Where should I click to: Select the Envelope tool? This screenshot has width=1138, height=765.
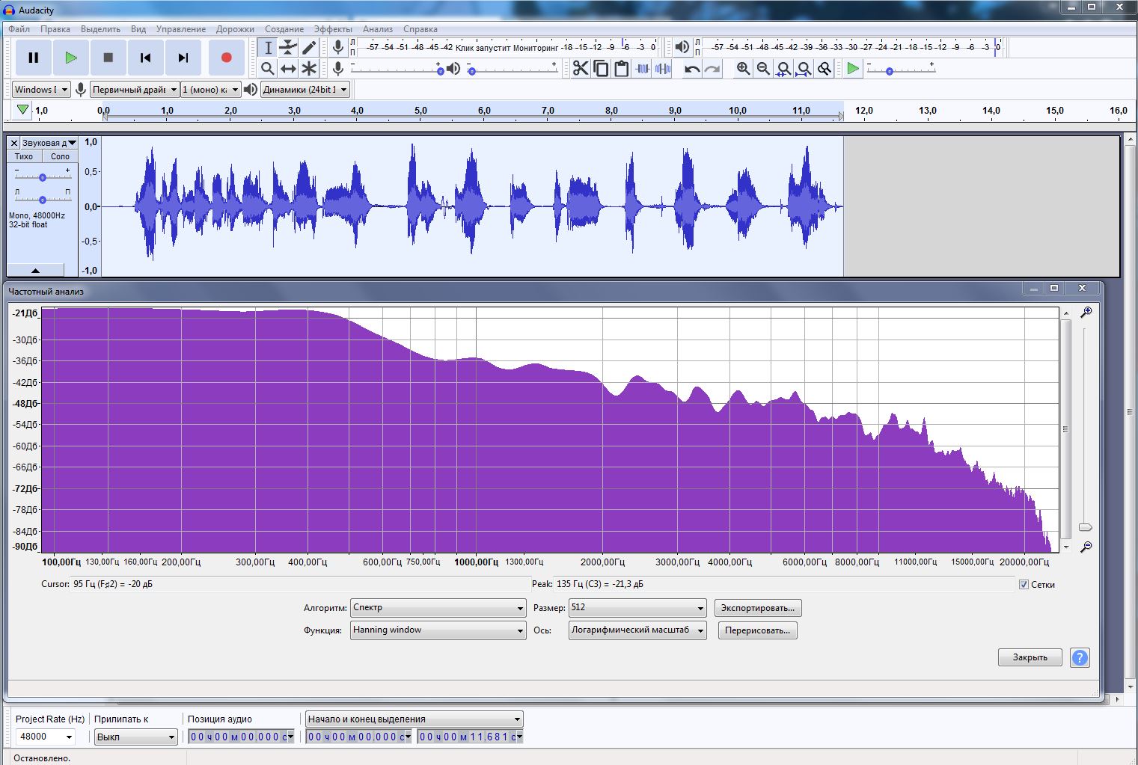point(288,48)
